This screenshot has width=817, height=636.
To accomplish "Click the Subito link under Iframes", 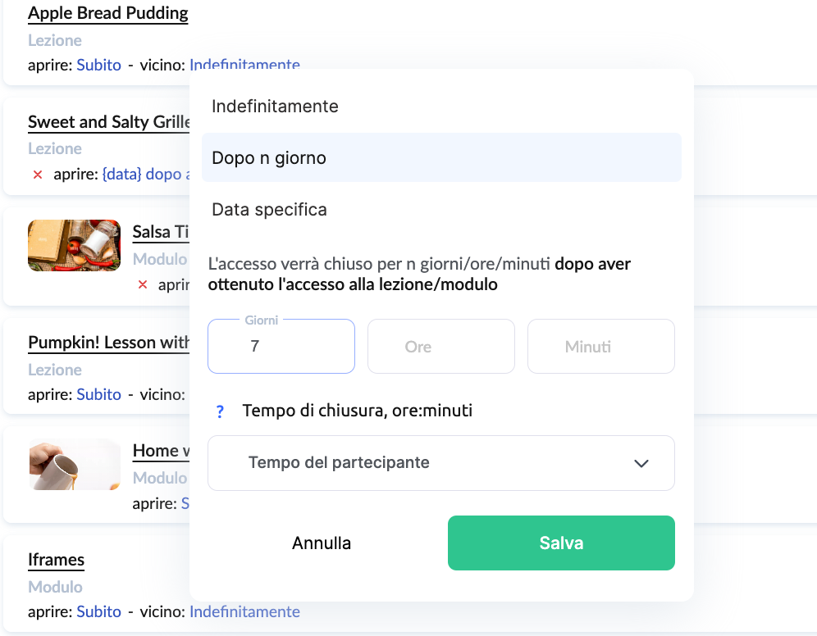I will click(x=98, y=611).
